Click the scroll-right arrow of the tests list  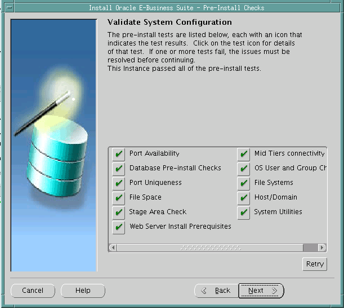(322, 248)
